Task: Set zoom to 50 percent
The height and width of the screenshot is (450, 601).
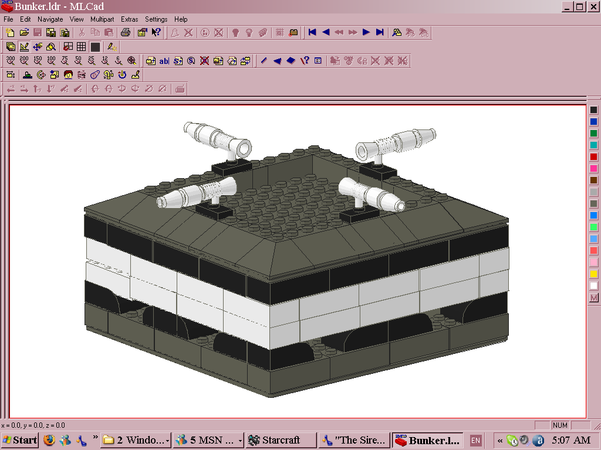Action: 78,60
